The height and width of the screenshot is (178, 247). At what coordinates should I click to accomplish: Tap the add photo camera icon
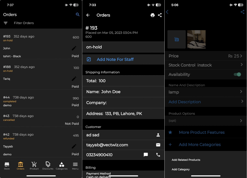(x=176, y=40)
